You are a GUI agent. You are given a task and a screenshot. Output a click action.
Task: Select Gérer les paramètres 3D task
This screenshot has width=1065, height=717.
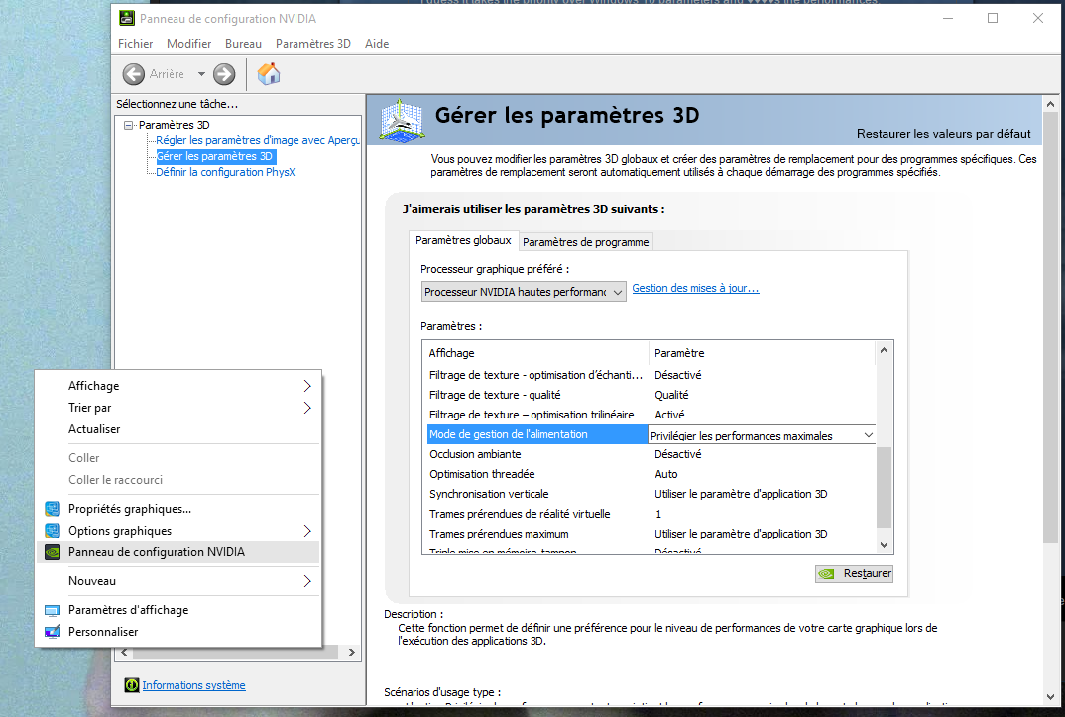point(214,156)
